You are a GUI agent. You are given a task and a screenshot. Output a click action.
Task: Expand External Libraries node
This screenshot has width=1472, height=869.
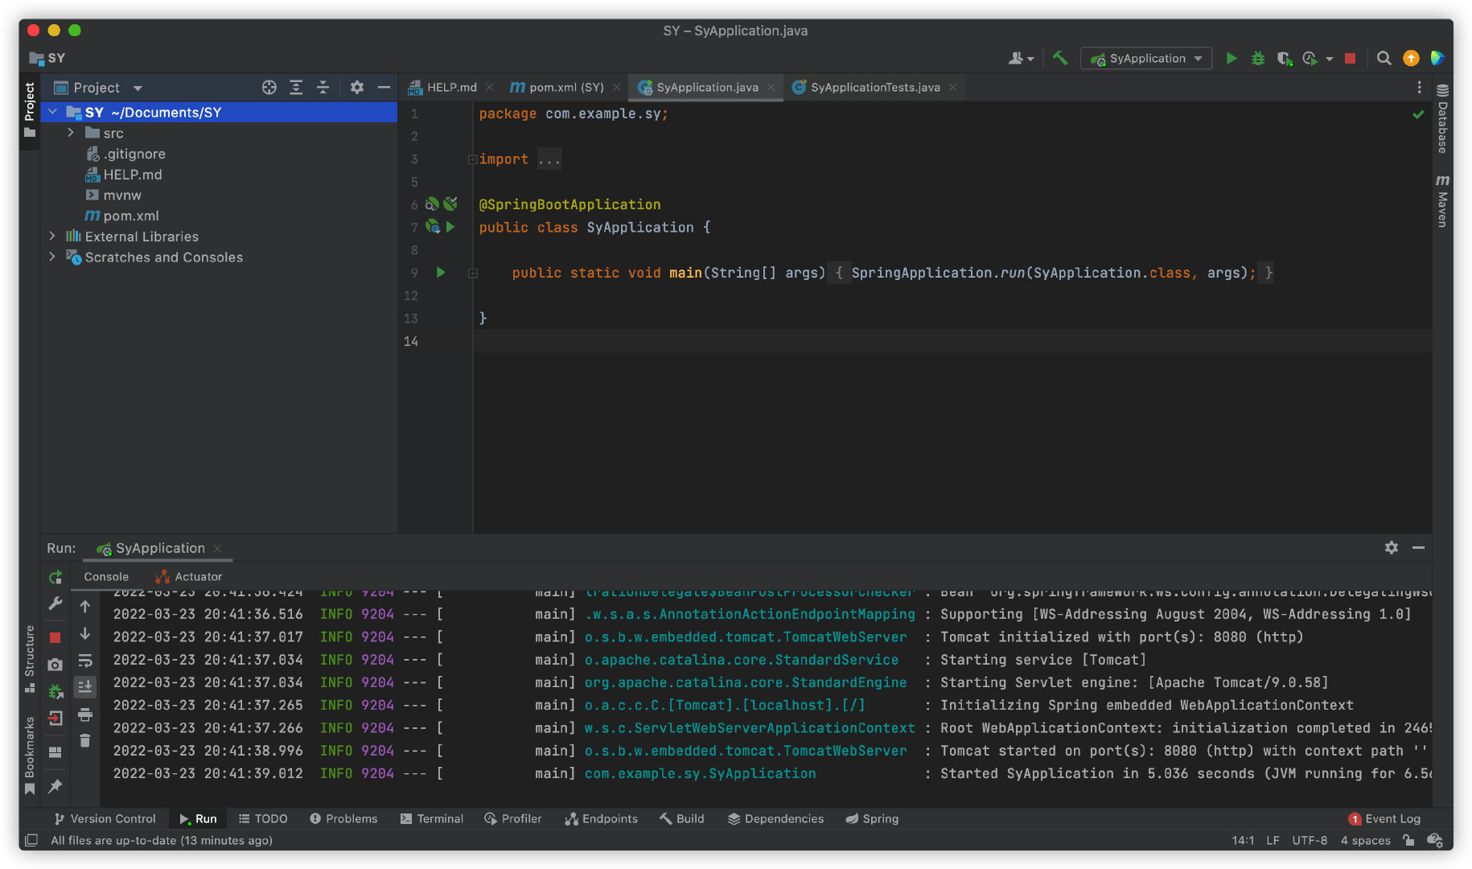click(52, 236)
